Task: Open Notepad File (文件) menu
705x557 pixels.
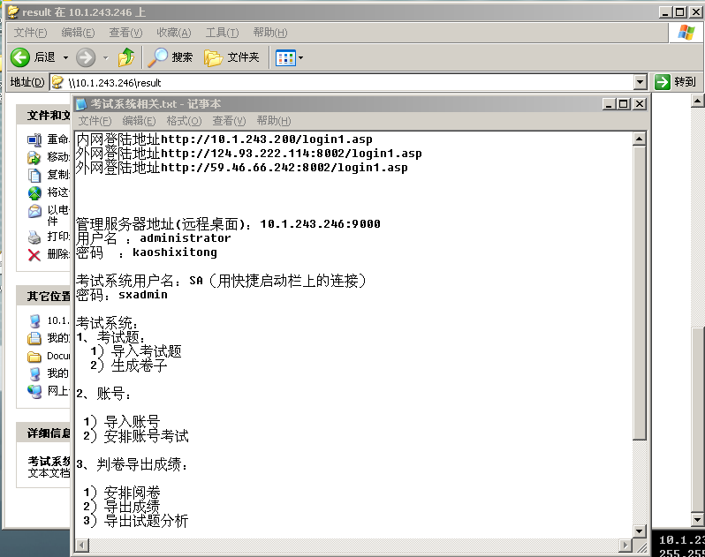Action: click(x=95, y=121)
